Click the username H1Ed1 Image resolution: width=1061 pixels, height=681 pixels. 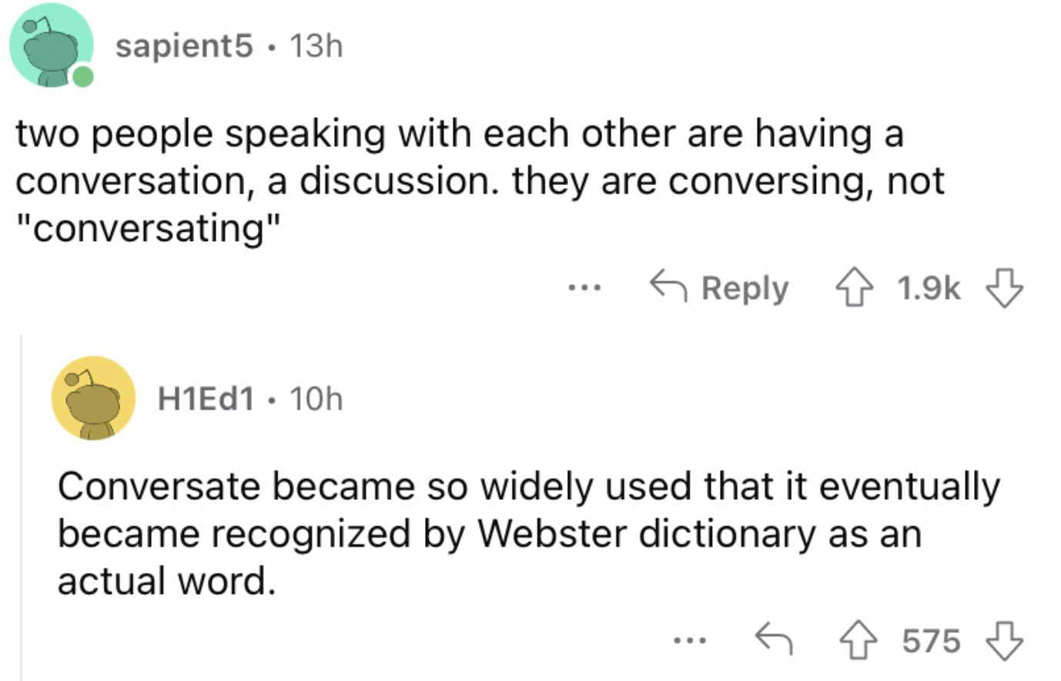pos(206,399)
